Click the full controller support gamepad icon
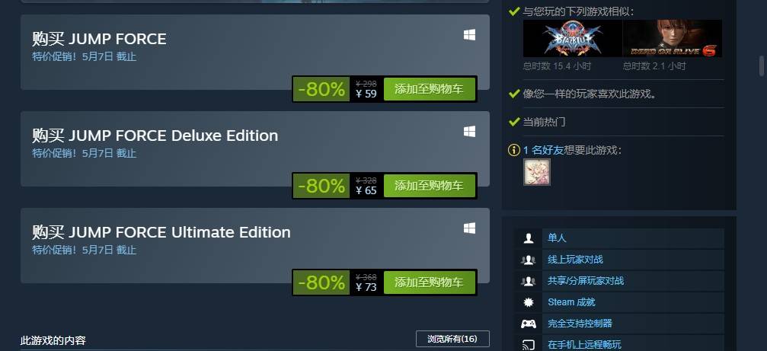This screenshot has height=351, width=767. coord(529,324)
